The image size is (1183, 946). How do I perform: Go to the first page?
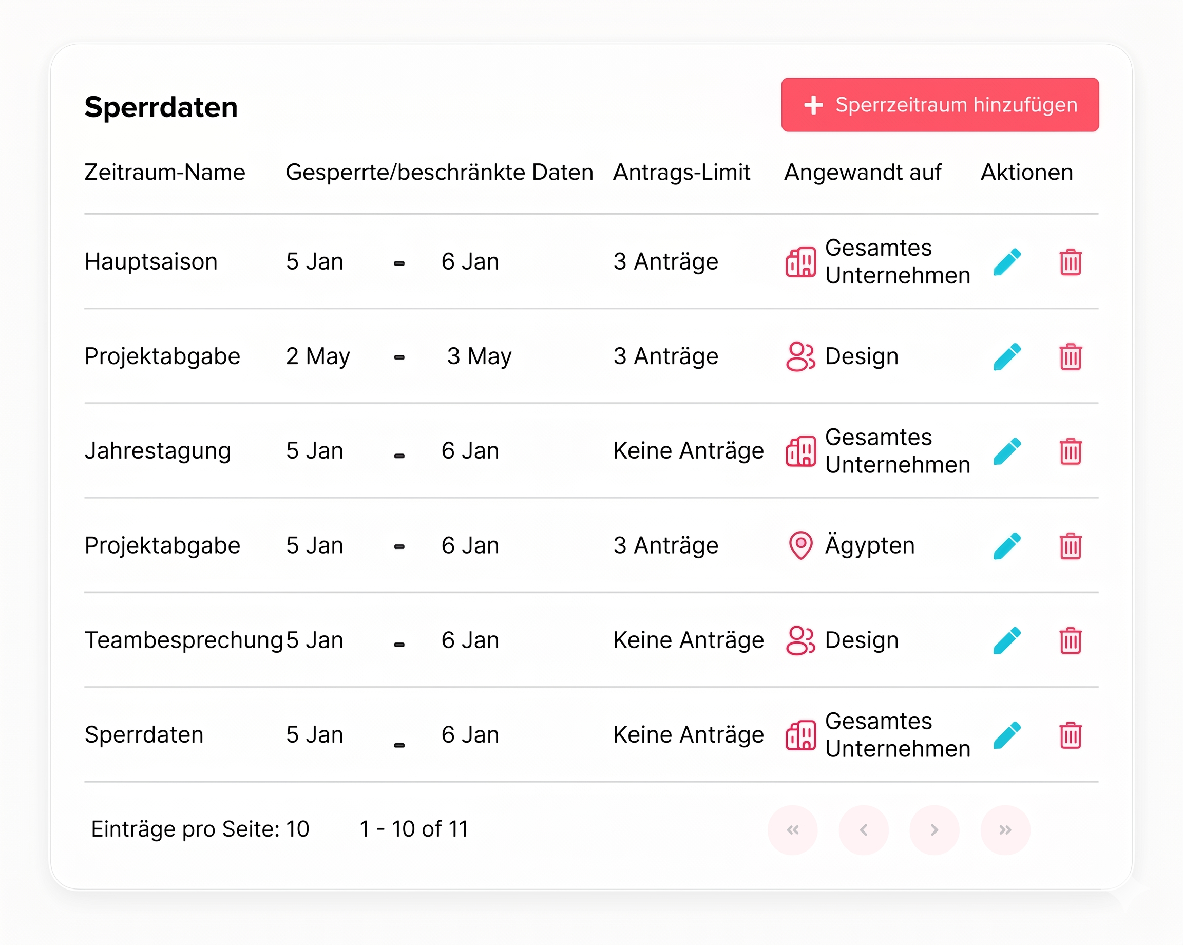click(x=792, y=829)
